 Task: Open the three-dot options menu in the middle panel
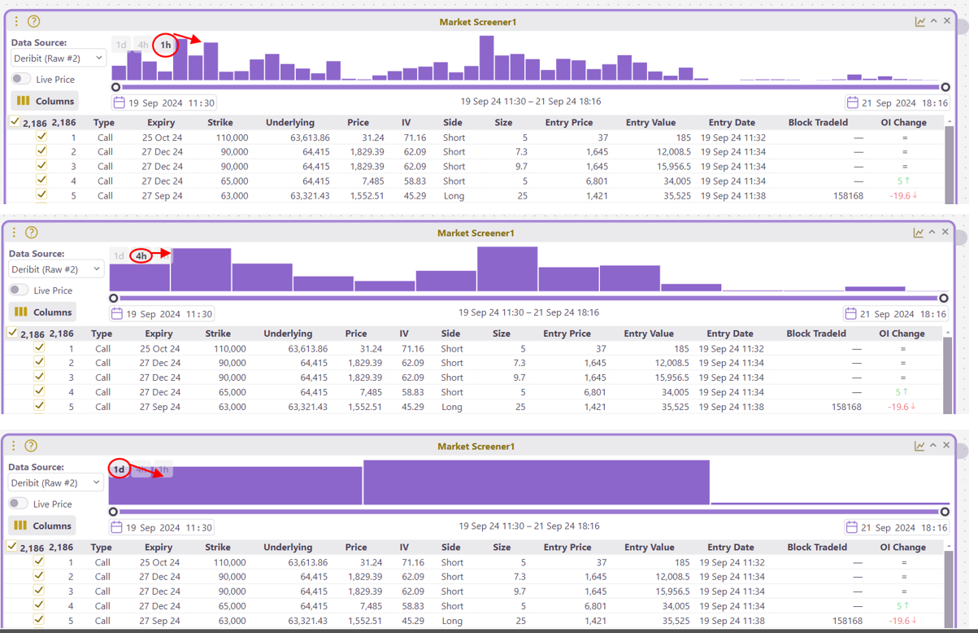click(x=14, y=232)
